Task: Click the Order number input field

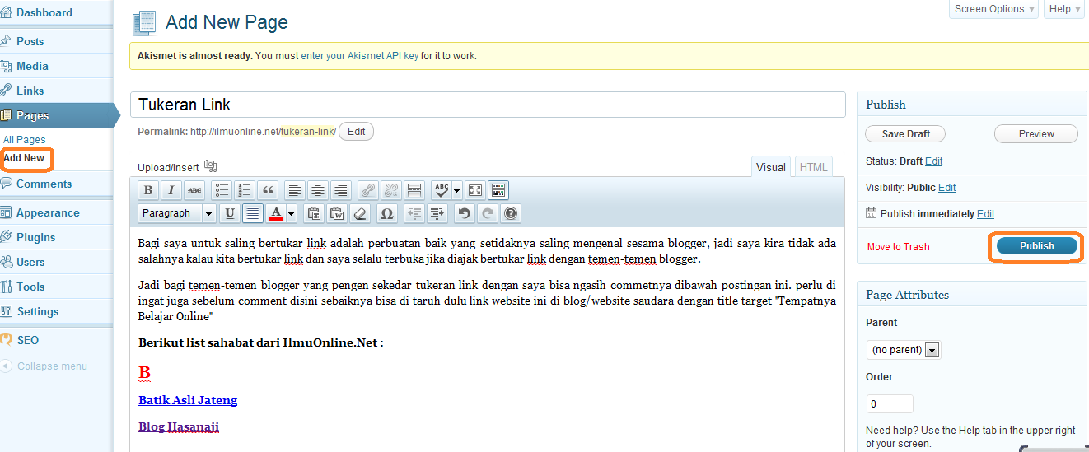Action: point(889,404)
